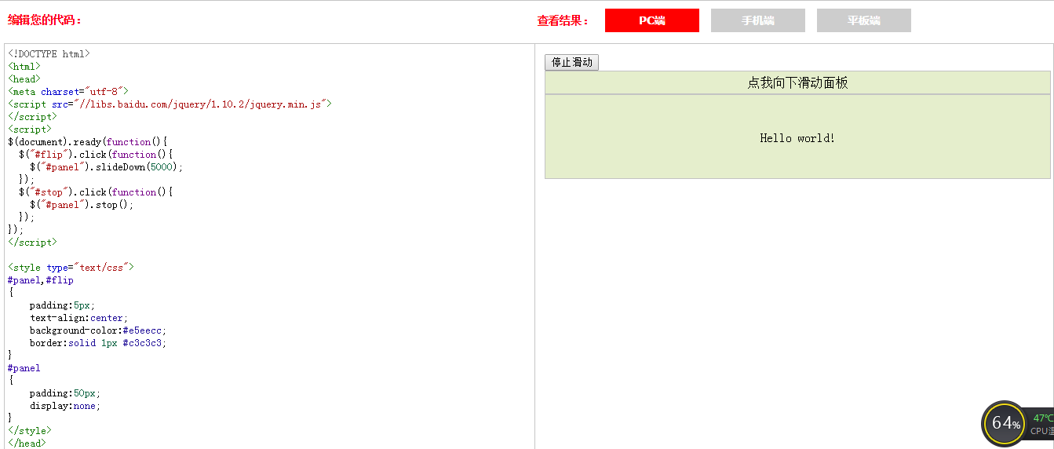Viewport: 1054px width, 449px height.
Task: Click the meta charset="utf-8" line
Action: pos(67,92)
